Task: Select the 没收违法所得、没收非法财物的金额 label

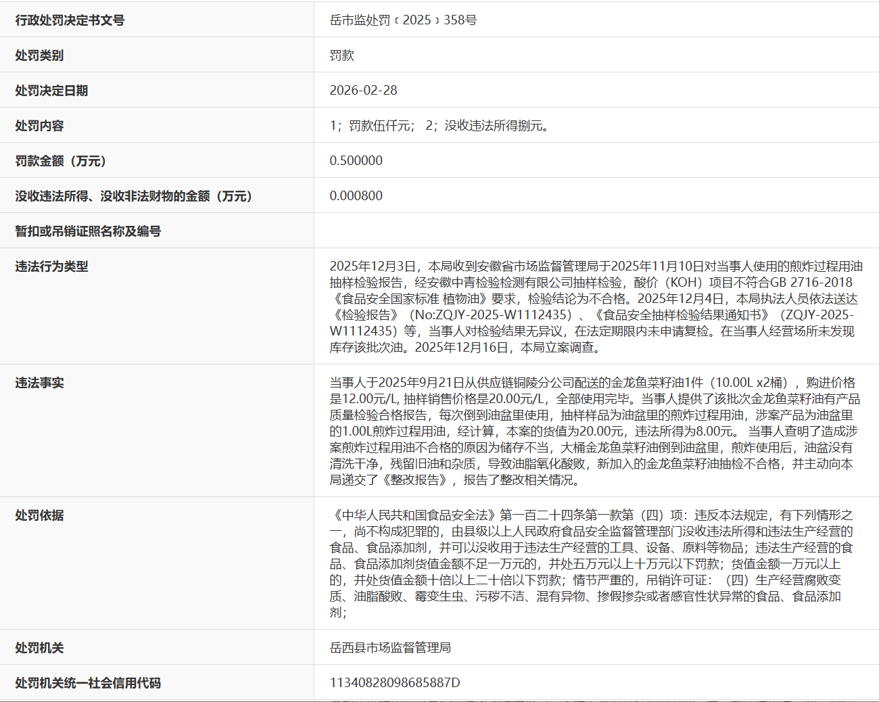Action: pyautogui.click(x=134, y=196)
